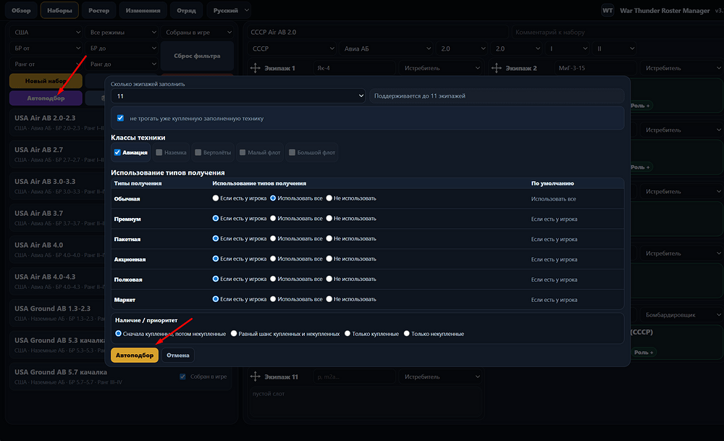The width and height of the screenshot is (724, 441).
Task: Choose 'Равный шанс купленных и некупленных' priority
Action: (x=234, y=333)
